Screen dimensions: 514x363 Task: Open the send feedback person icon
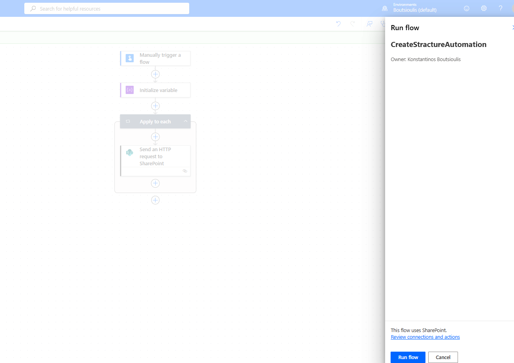point(369,24)
